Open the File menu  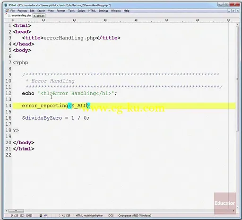(12, 11)
